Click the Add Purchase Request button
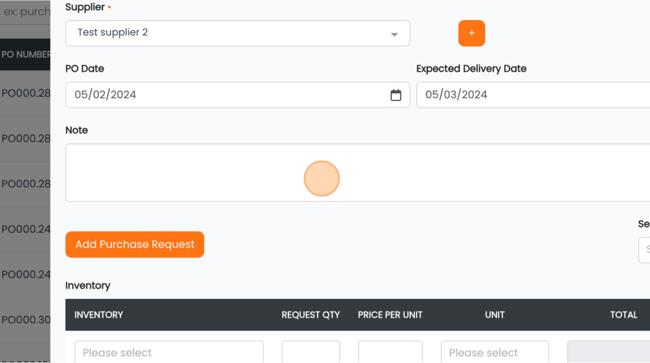650x363 pixels. 135,245
